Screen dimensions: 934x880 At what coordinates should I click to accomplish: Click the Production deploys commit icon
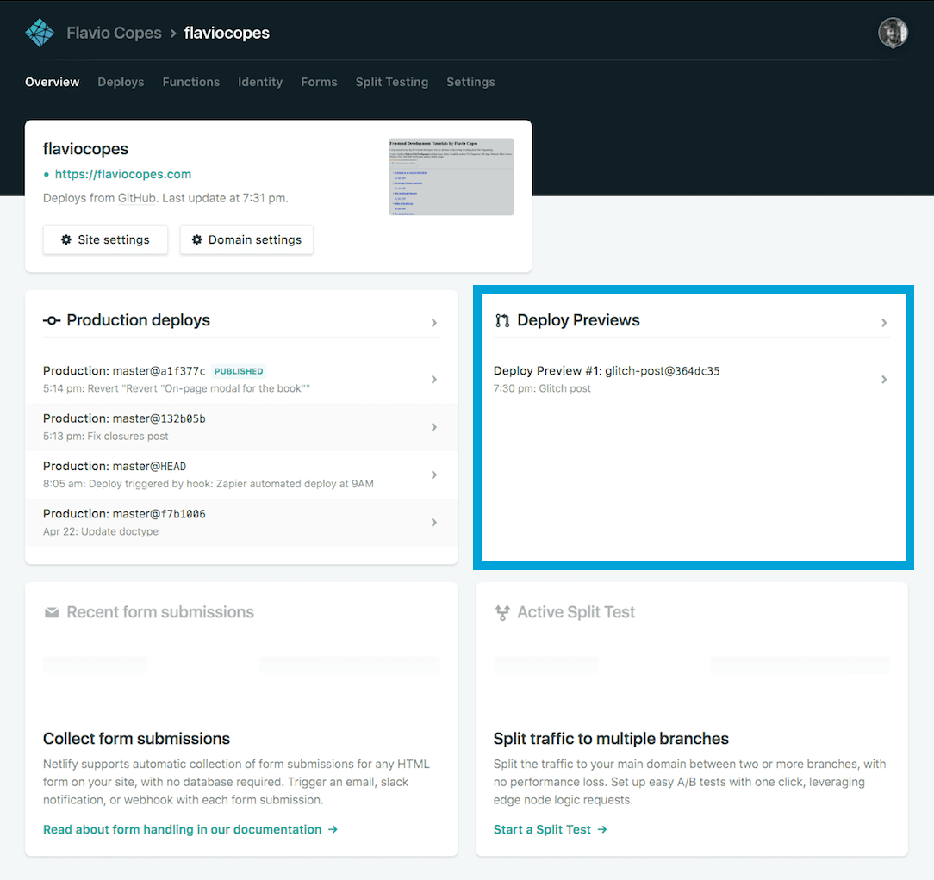51,321
